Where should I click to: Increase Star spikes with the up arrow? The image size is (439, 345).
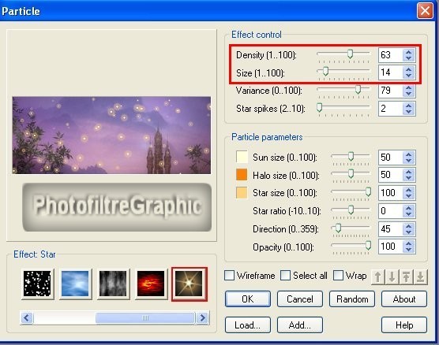click(409, 106)
